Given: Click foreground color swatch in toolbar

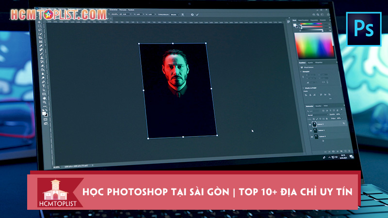Looking at the screenshot, I should [x=44, y=113].
